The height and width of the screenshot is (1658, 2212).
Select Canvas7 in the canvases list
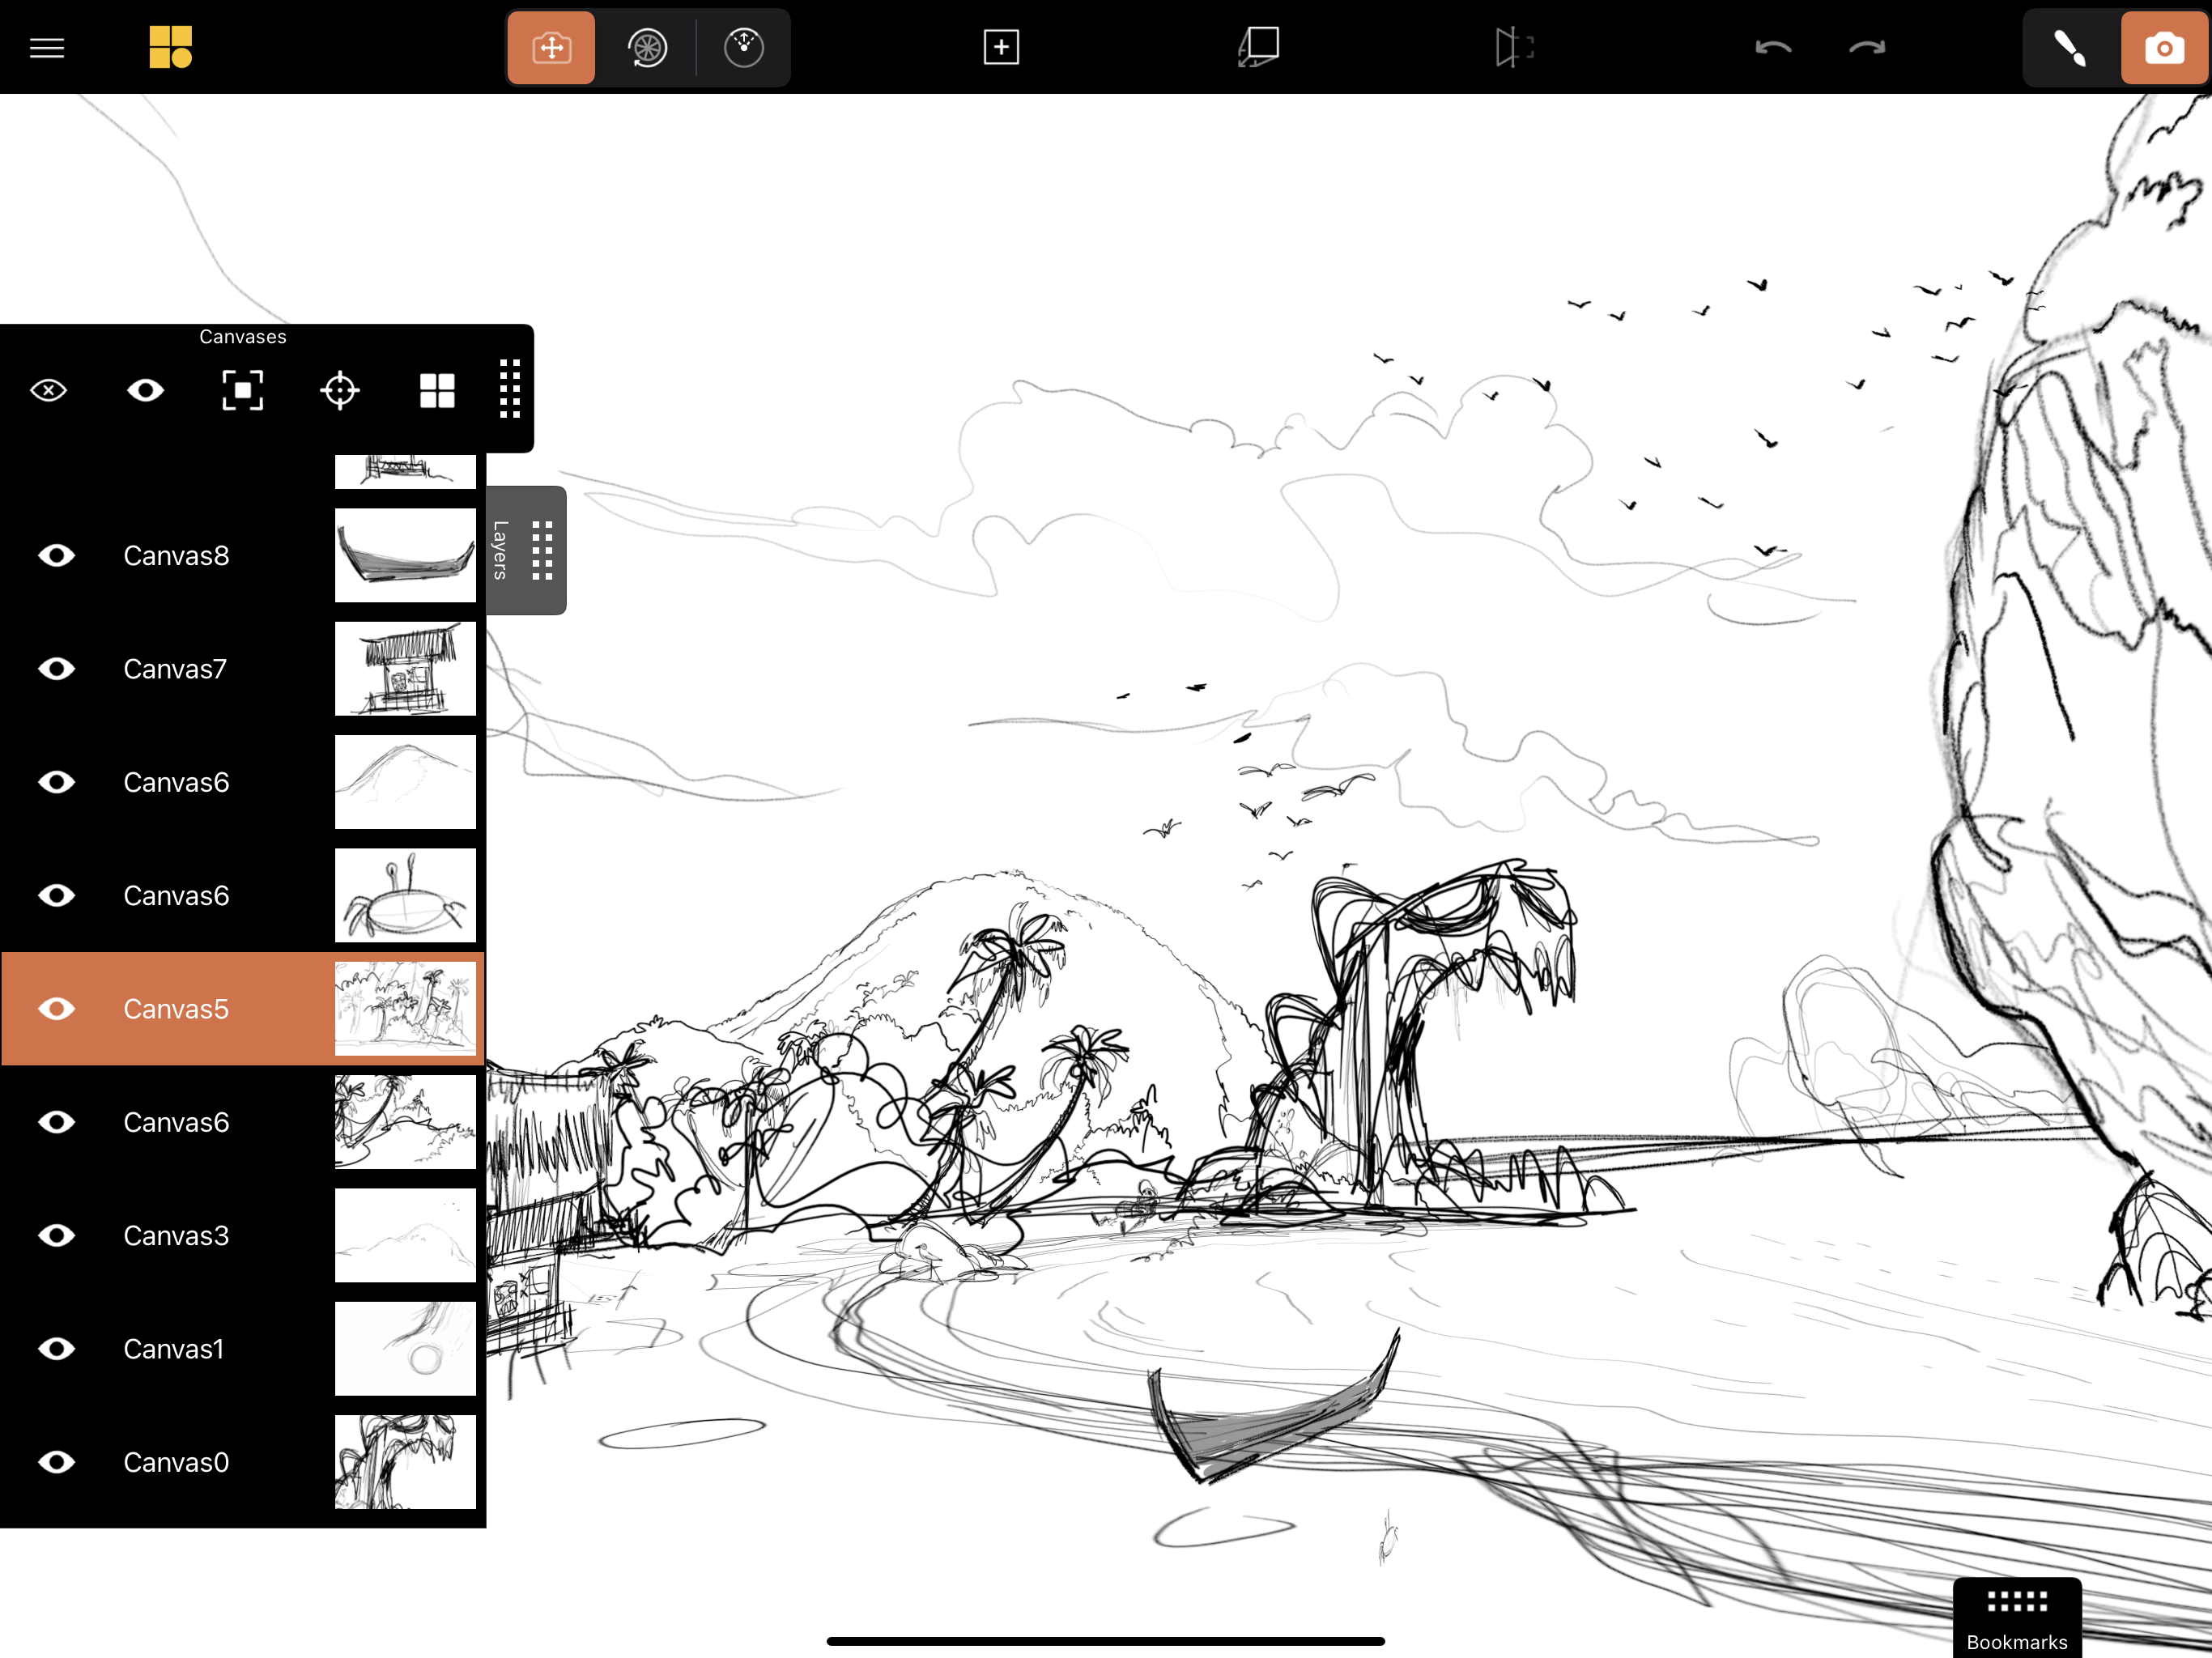point(175,668)
